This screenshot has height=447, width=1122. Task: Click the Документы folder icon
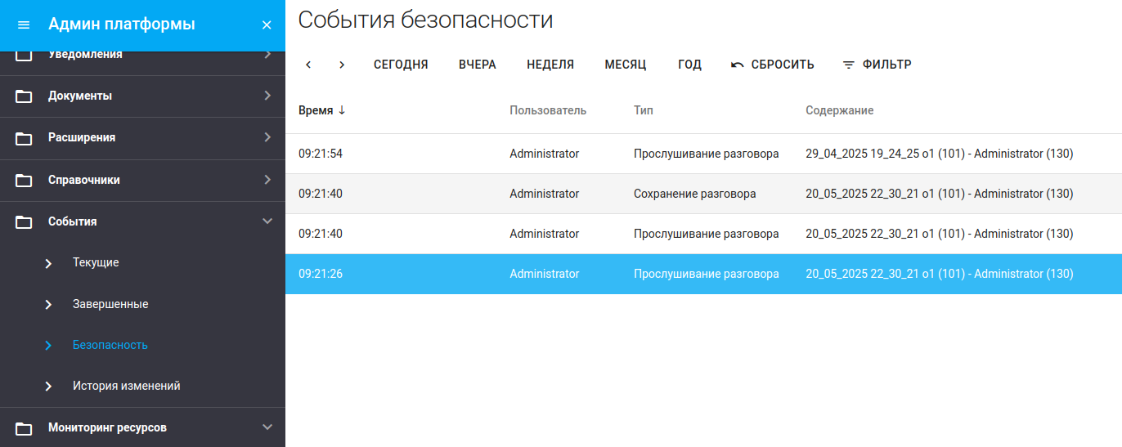[25, 96]
